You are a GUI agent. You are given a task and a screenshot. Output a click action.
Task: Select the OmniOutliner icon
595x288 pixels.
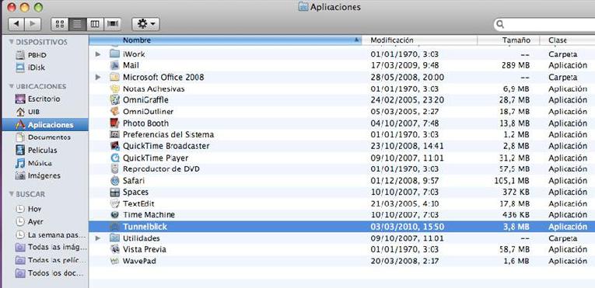[114, 112]
